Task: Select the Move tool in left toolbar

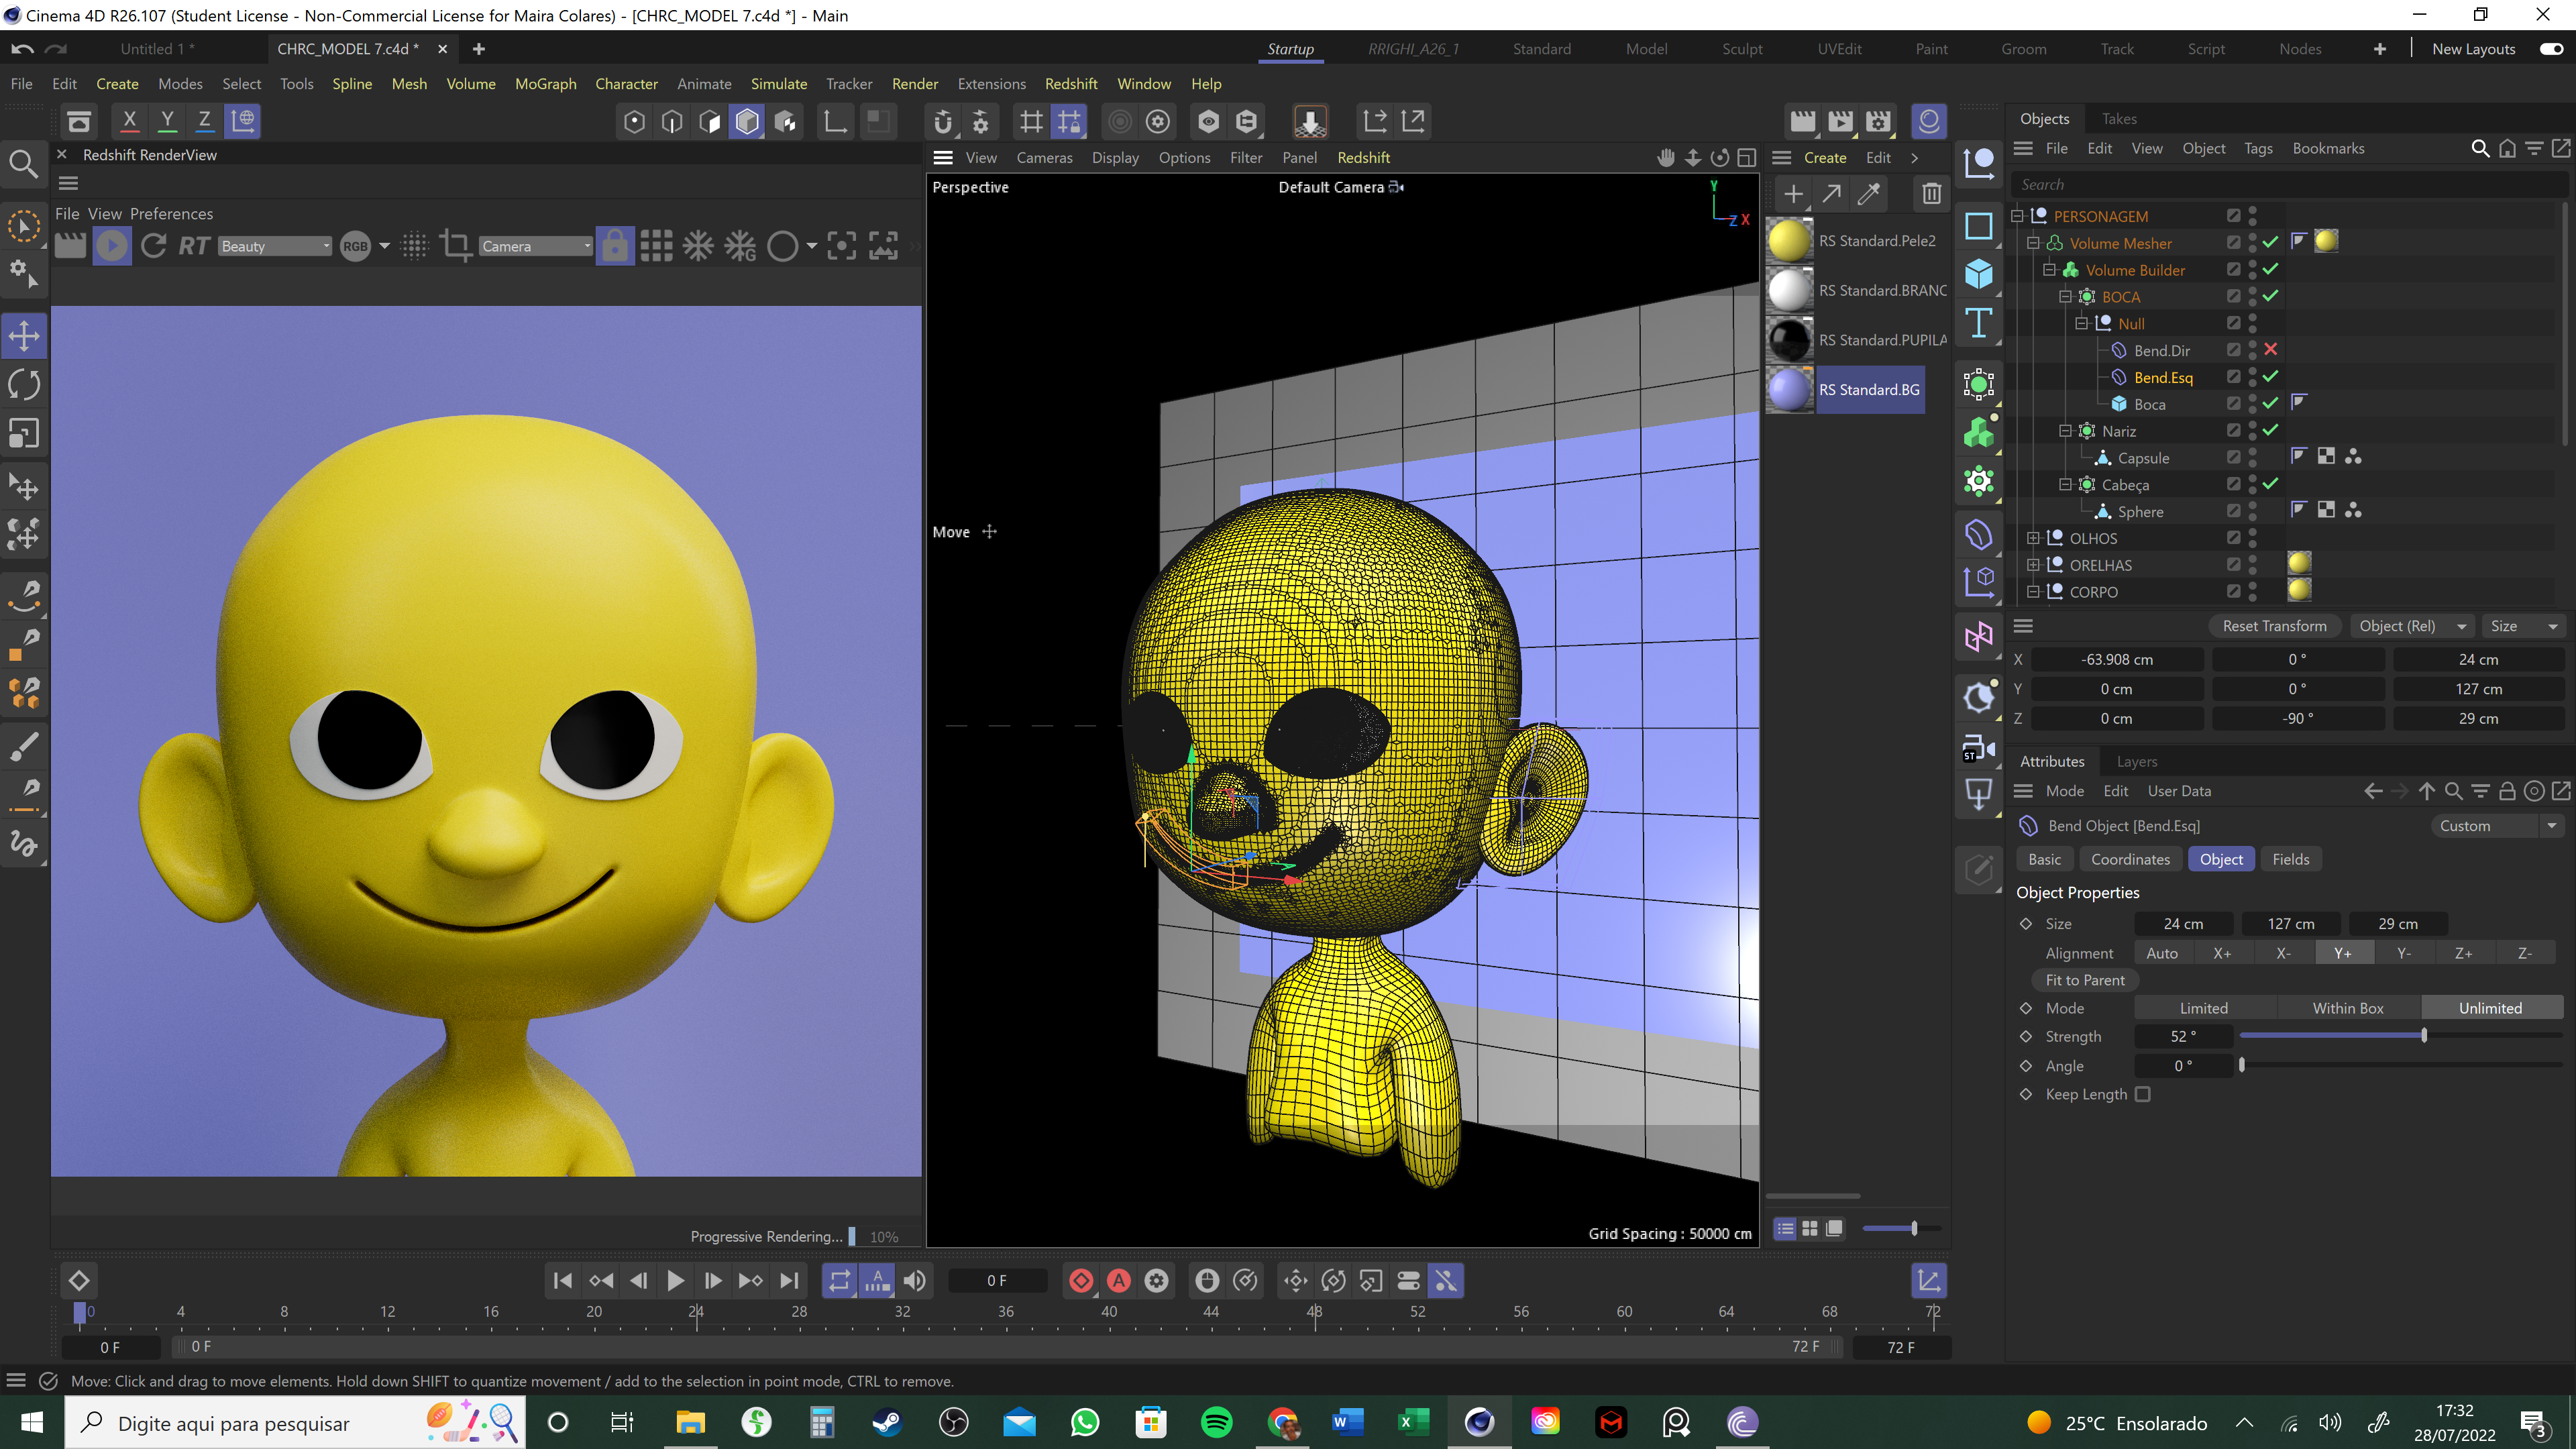Action: pos(24,336)
